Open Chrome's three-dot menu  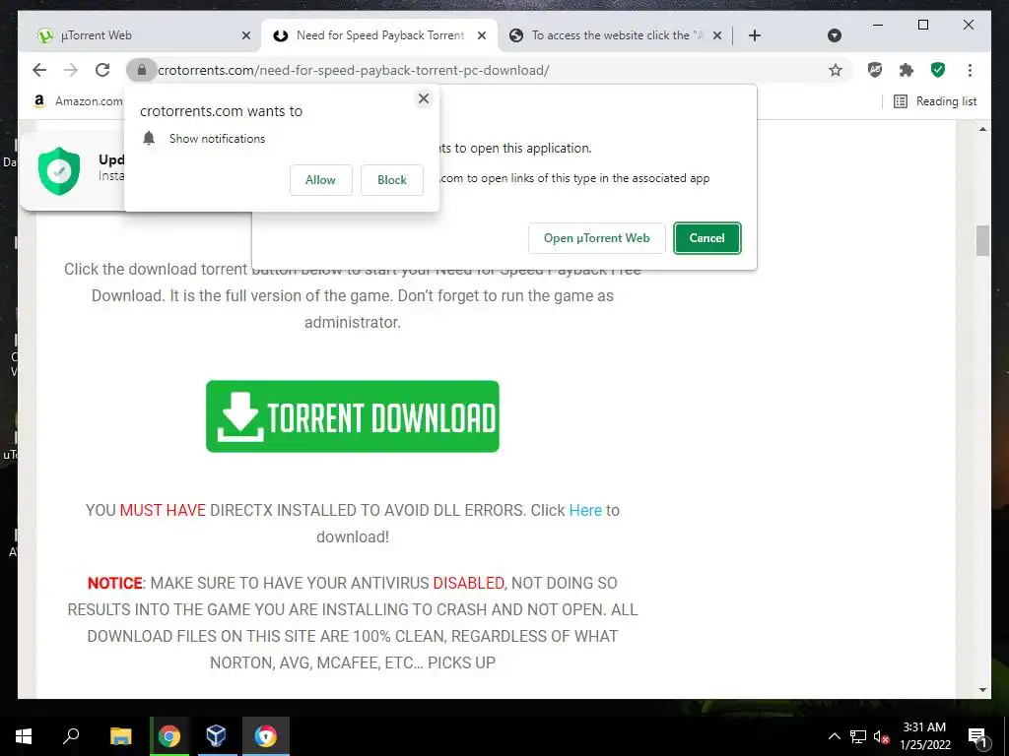970,70
